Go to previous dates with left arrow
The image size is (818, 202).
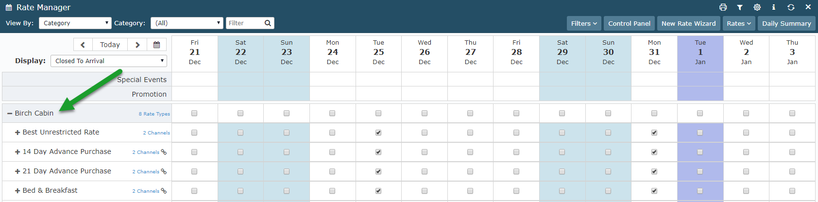pyautogui.click(x=83, y=45)
